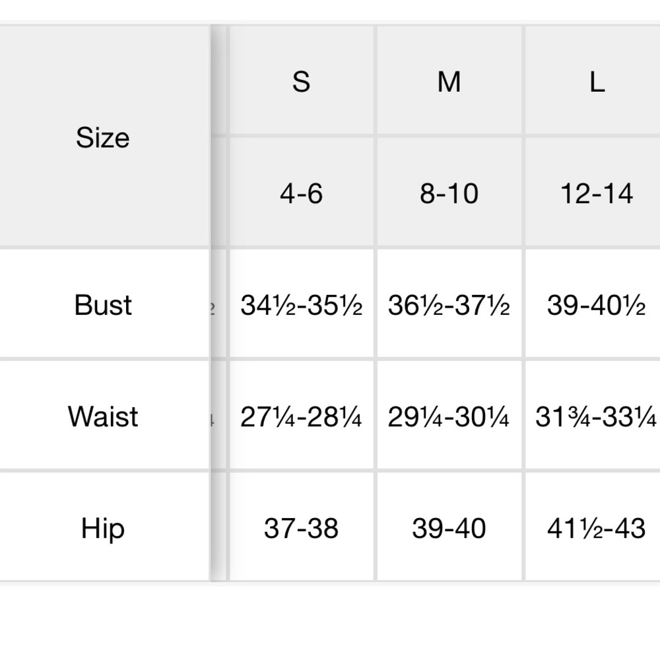Click the 4-6 numeric size cell
660x660 pixels.
(x=302, y=192)
